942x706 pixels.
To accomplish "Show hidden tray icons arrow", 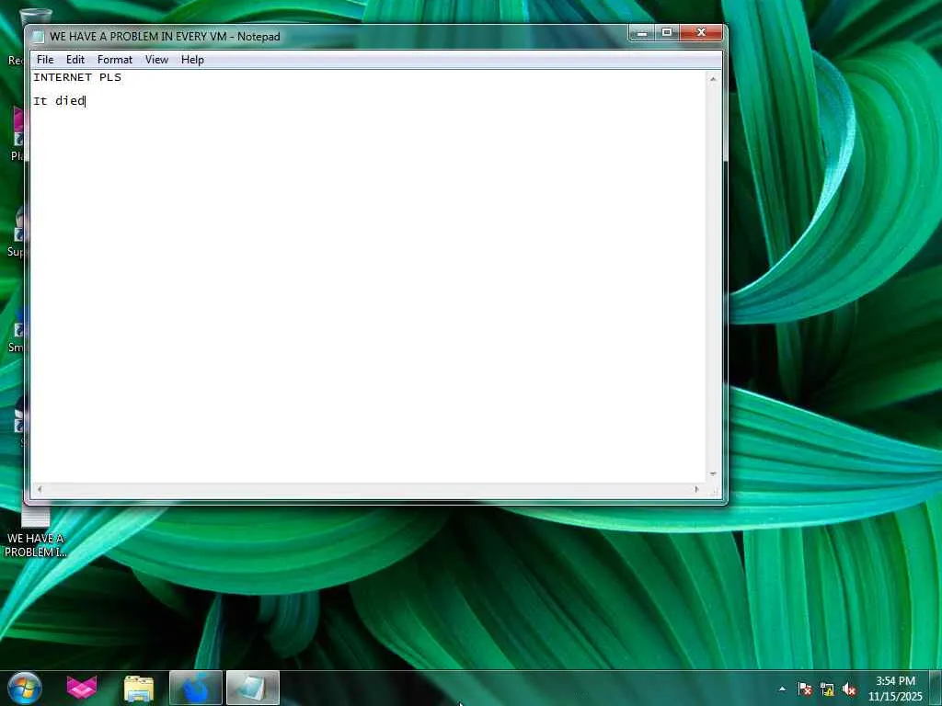I will pos(782,689).
